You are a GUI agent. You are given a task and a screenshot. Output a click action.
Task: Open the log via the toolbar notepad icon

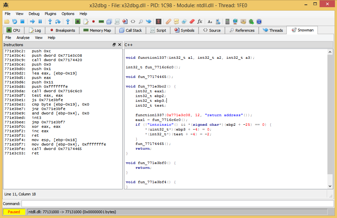tap(86, 22)
